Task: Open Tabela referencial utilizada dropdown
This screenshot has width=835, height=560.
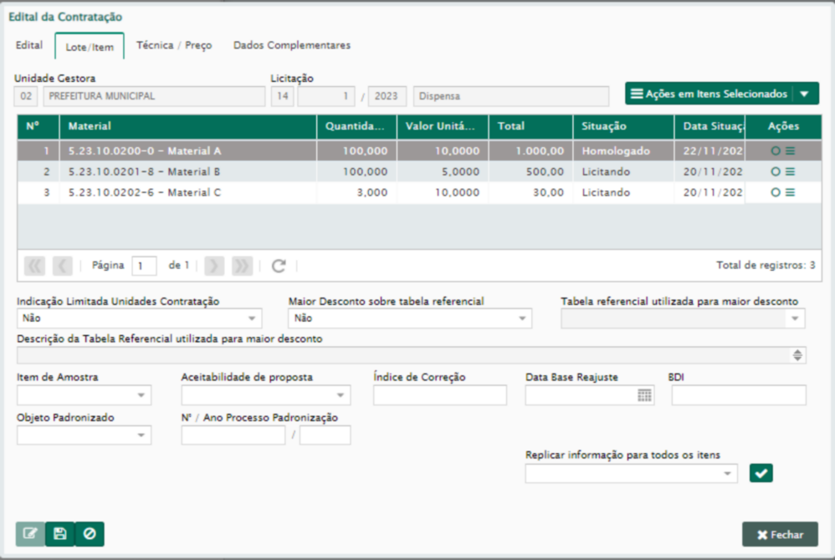Action: [795, 318]
